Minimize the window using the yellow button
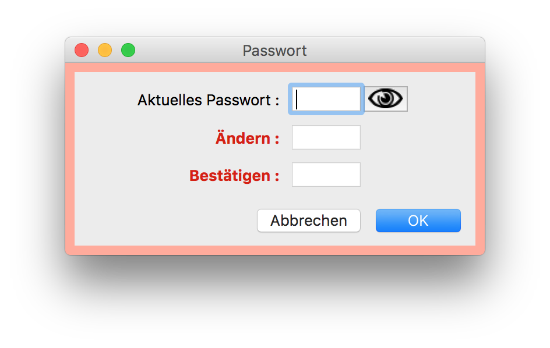Viewport: 550px width, 348px height. pyautogui.click(x=105, y=51)
